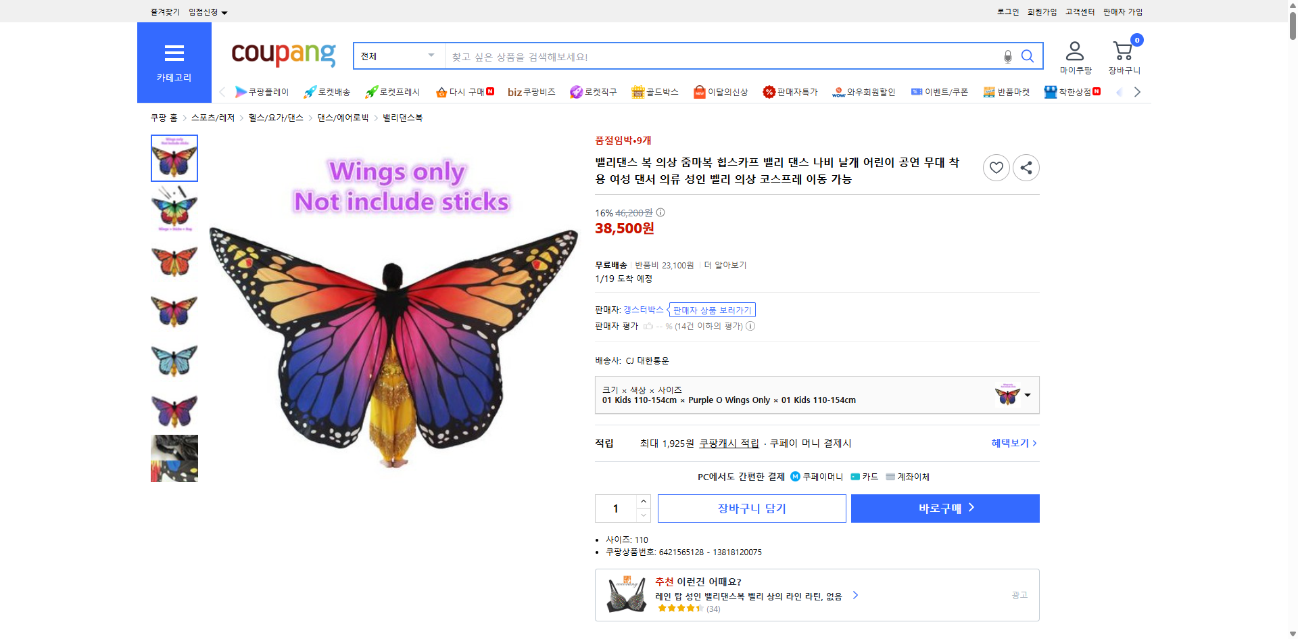Click the 쿠팡플레이 play icon
The height and width of the screenshot is (639, 1298).
pyautogui.click(x=241, y=92)
